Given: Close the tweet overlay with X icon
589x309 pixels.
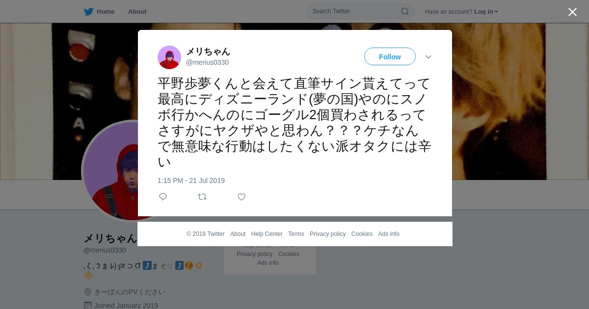Looking at the screenshot, I should click(572, 12).
